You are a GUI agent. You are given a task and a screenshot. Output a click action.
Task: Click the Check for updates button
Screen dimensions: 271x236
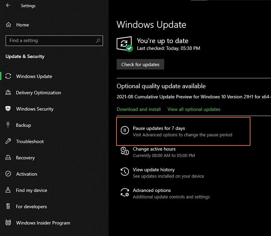[x=140, y=64]
